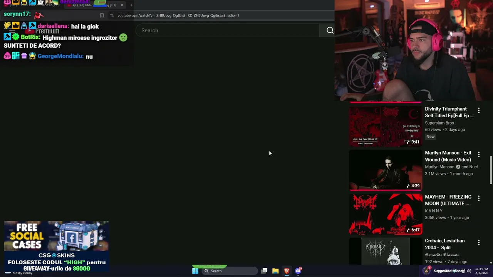Click the Divinity Triumphant video thumbnail

click(x=386, y=125)
